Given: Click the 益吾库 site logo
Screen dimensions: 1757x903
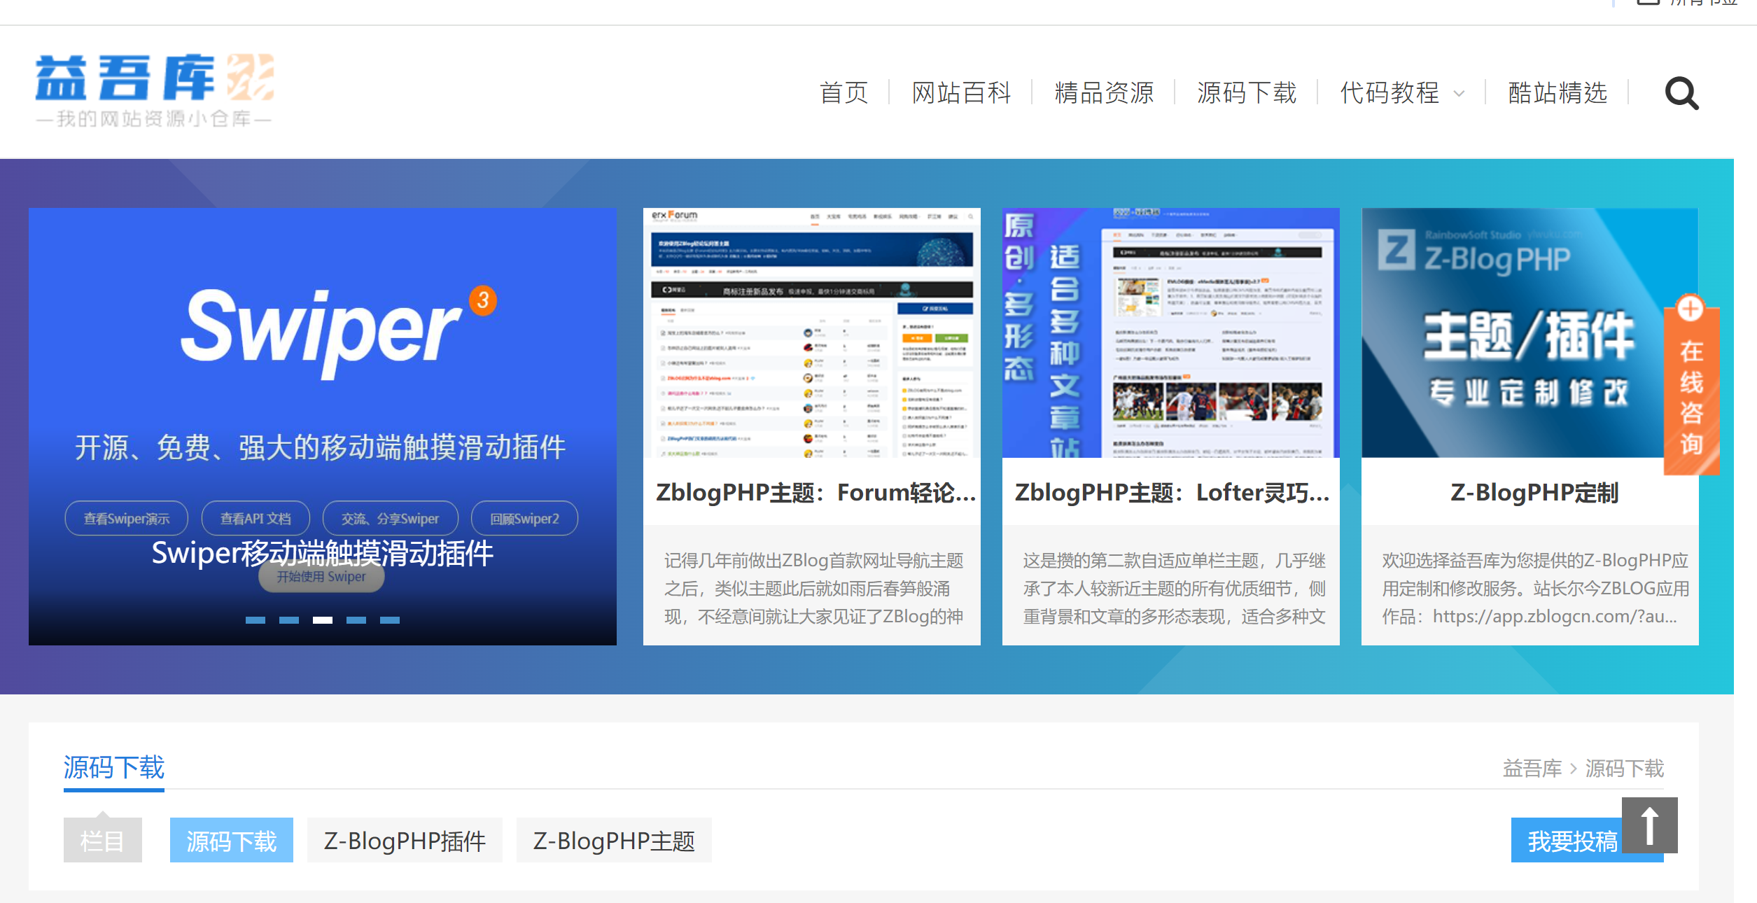Looking at the screenshot, I should pyautogui.click(x=154, y=90).
